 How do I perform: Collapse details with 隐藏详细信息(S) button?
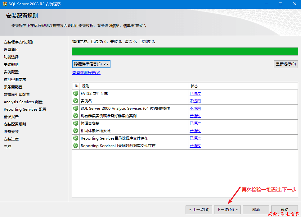(x=91, y=64)
